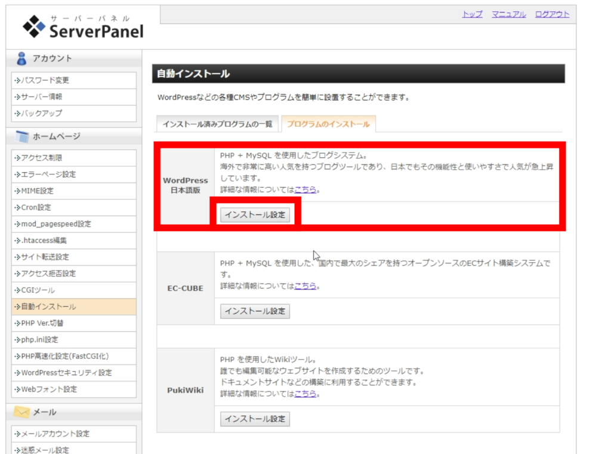Viewport: 611px width, 454px height.
Task: Select PHP高速化設定(FastCGI化) menu item
Action: click(x=74, y=356)
